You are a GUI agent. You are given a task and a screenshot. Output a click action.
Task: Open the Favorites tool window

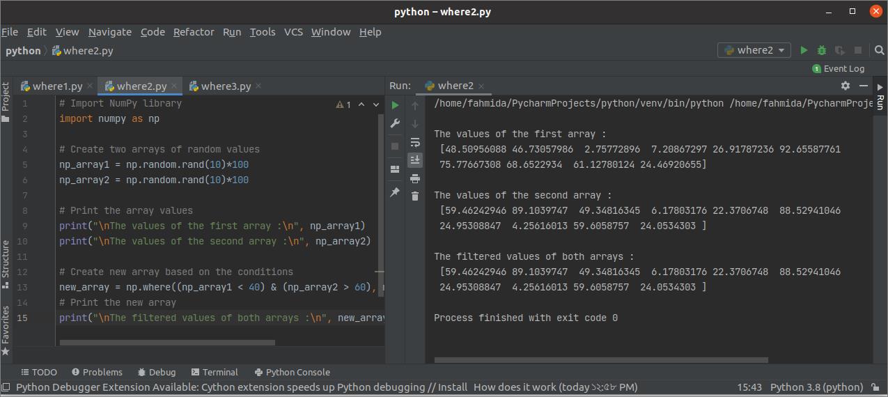coord(6,330)
